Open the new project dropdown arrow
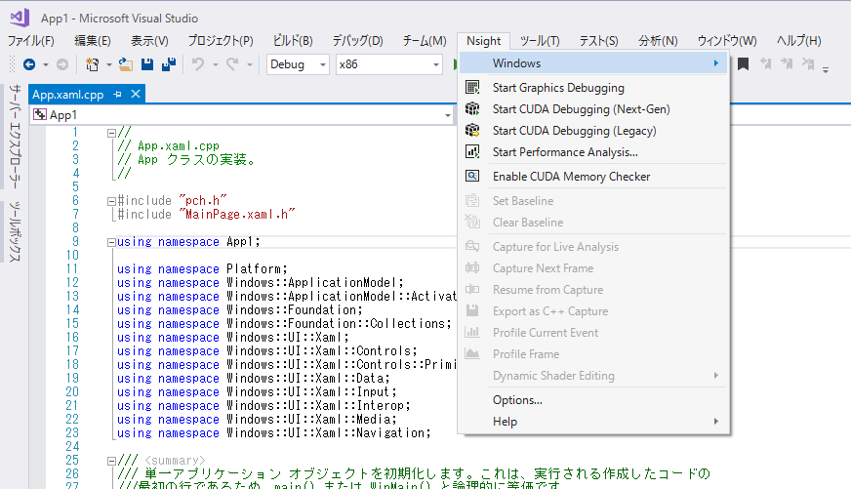The image size is (851, 489). (108, 65)
